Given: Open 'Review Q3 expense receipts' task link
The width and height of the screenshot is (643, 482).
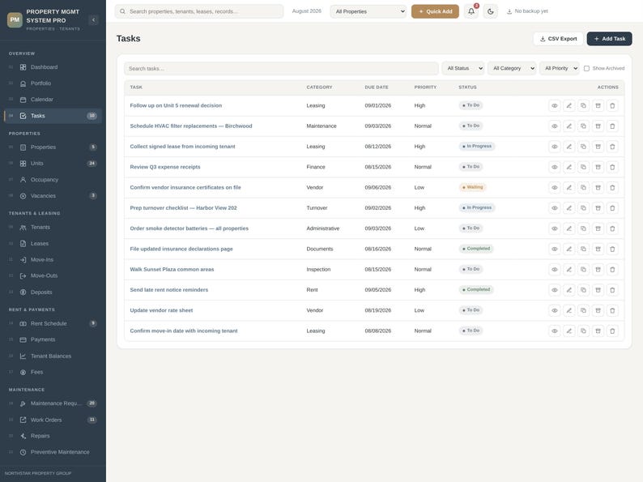Looking at the screenshot, I should point(165,167).
